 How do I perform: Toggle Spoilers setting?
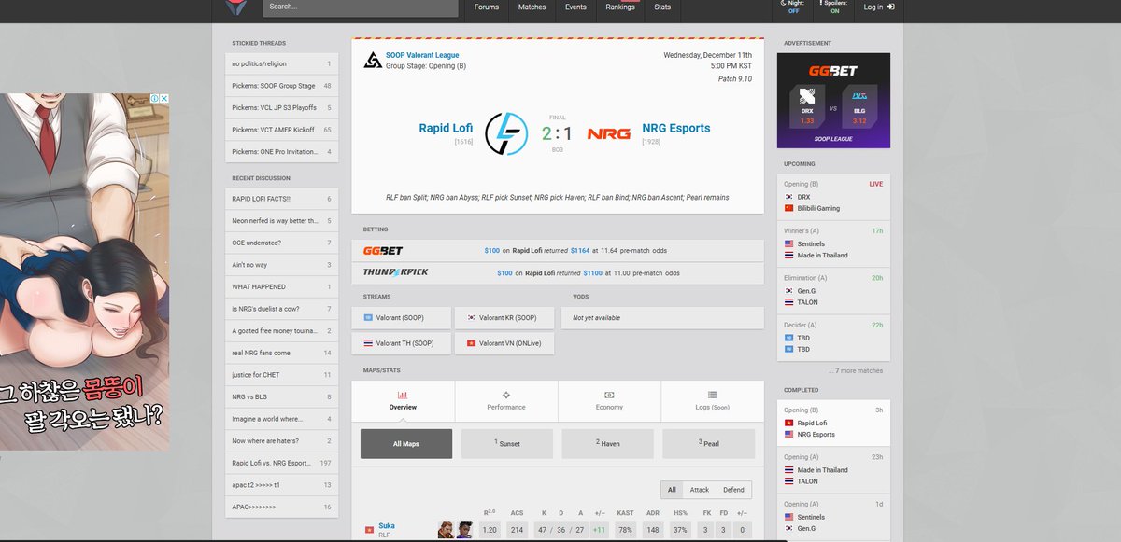click(x=834, y=7)
